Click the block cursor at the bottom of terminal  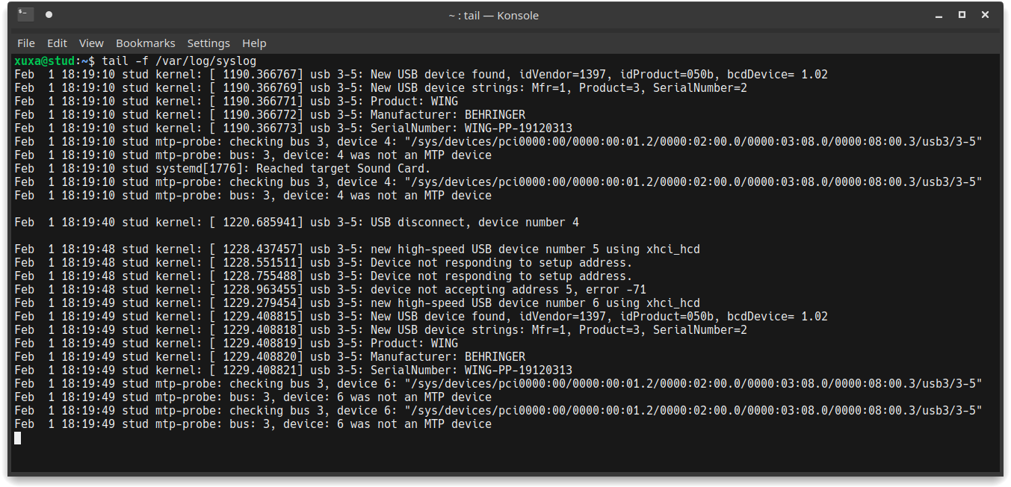(x=18, y=438)
